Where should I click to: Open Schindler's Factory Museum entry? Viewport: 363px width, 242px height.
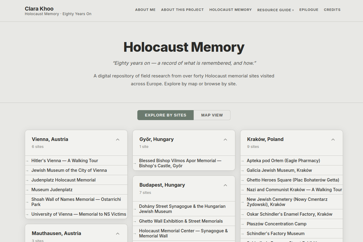[292, 234]
